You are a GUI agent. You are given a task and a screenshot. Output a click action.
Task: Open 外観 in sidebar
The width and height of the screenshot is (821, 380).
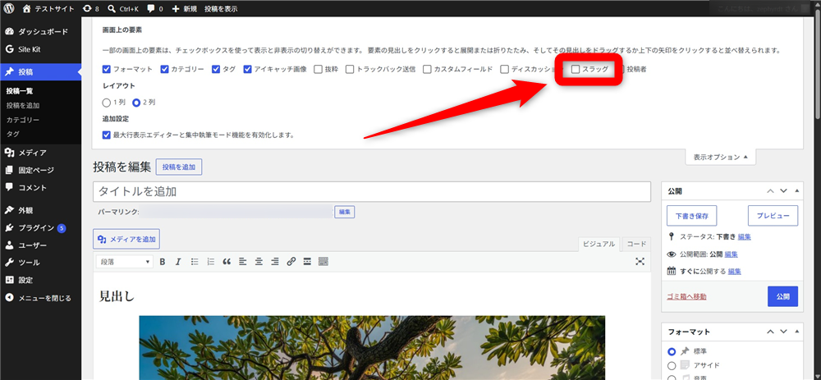40,210
